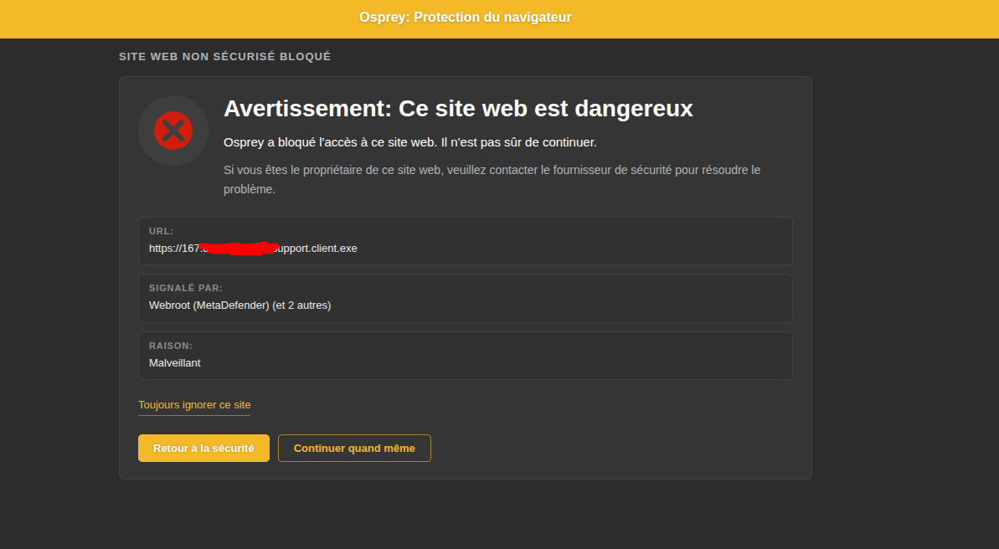Open 'Toujours ignorer ce site' link

pos(194,405)
